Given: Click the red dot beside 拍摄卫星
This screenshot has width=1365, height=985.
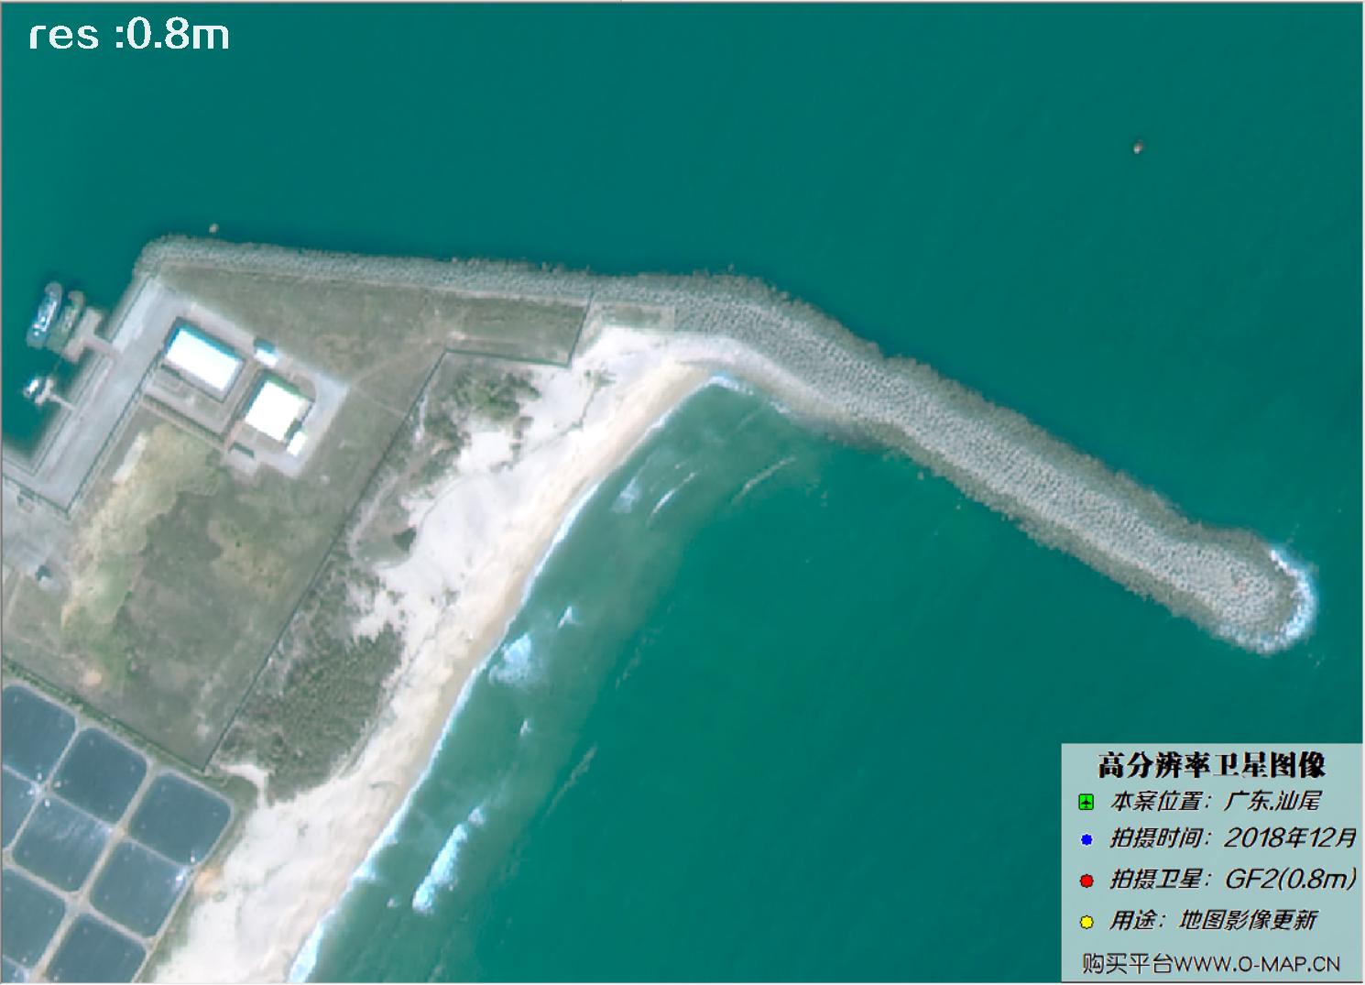Looking at the screenshot, I should (1087, 881).
